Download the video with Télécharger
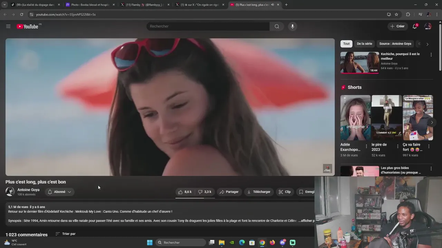Screen dimensions: 442x248 259,192
